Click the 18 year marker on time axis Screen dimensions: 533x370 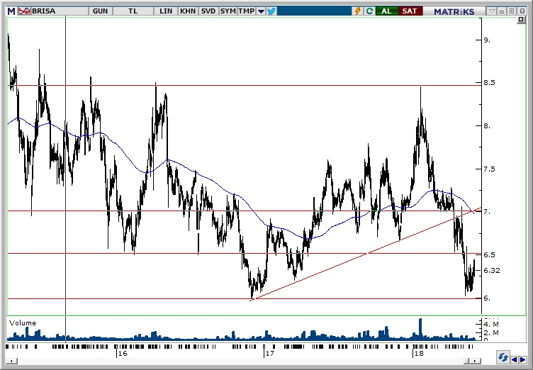click(419, 353)
